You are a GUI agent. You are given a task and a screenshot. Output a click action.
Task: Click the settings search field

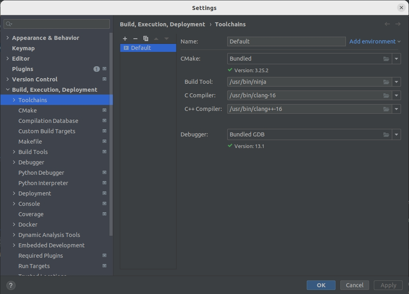tap(60, 24)
